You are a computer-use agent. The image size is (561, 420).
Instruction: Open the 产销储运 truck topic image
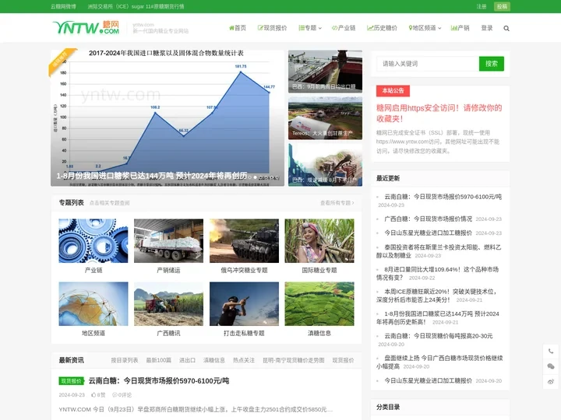[x=168, y=240]
